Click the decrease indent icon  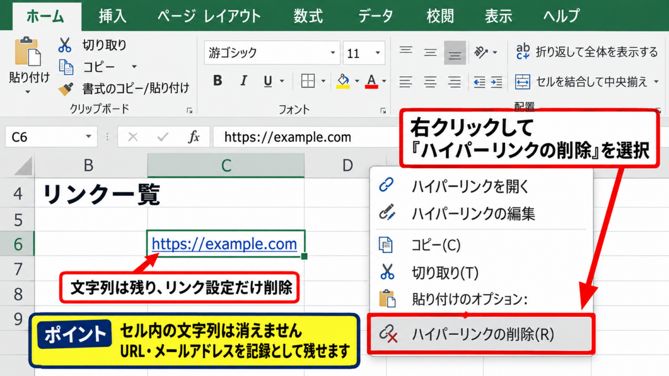(479, 81)
